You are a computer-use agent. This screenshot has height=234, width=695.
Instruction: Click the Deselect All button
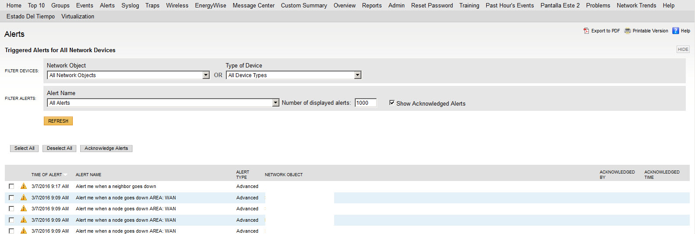click(x=60, y=148)
